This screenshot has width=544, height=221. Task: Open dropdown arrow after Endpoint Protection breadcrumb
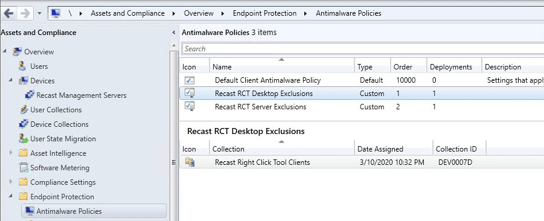pos(306,14)
